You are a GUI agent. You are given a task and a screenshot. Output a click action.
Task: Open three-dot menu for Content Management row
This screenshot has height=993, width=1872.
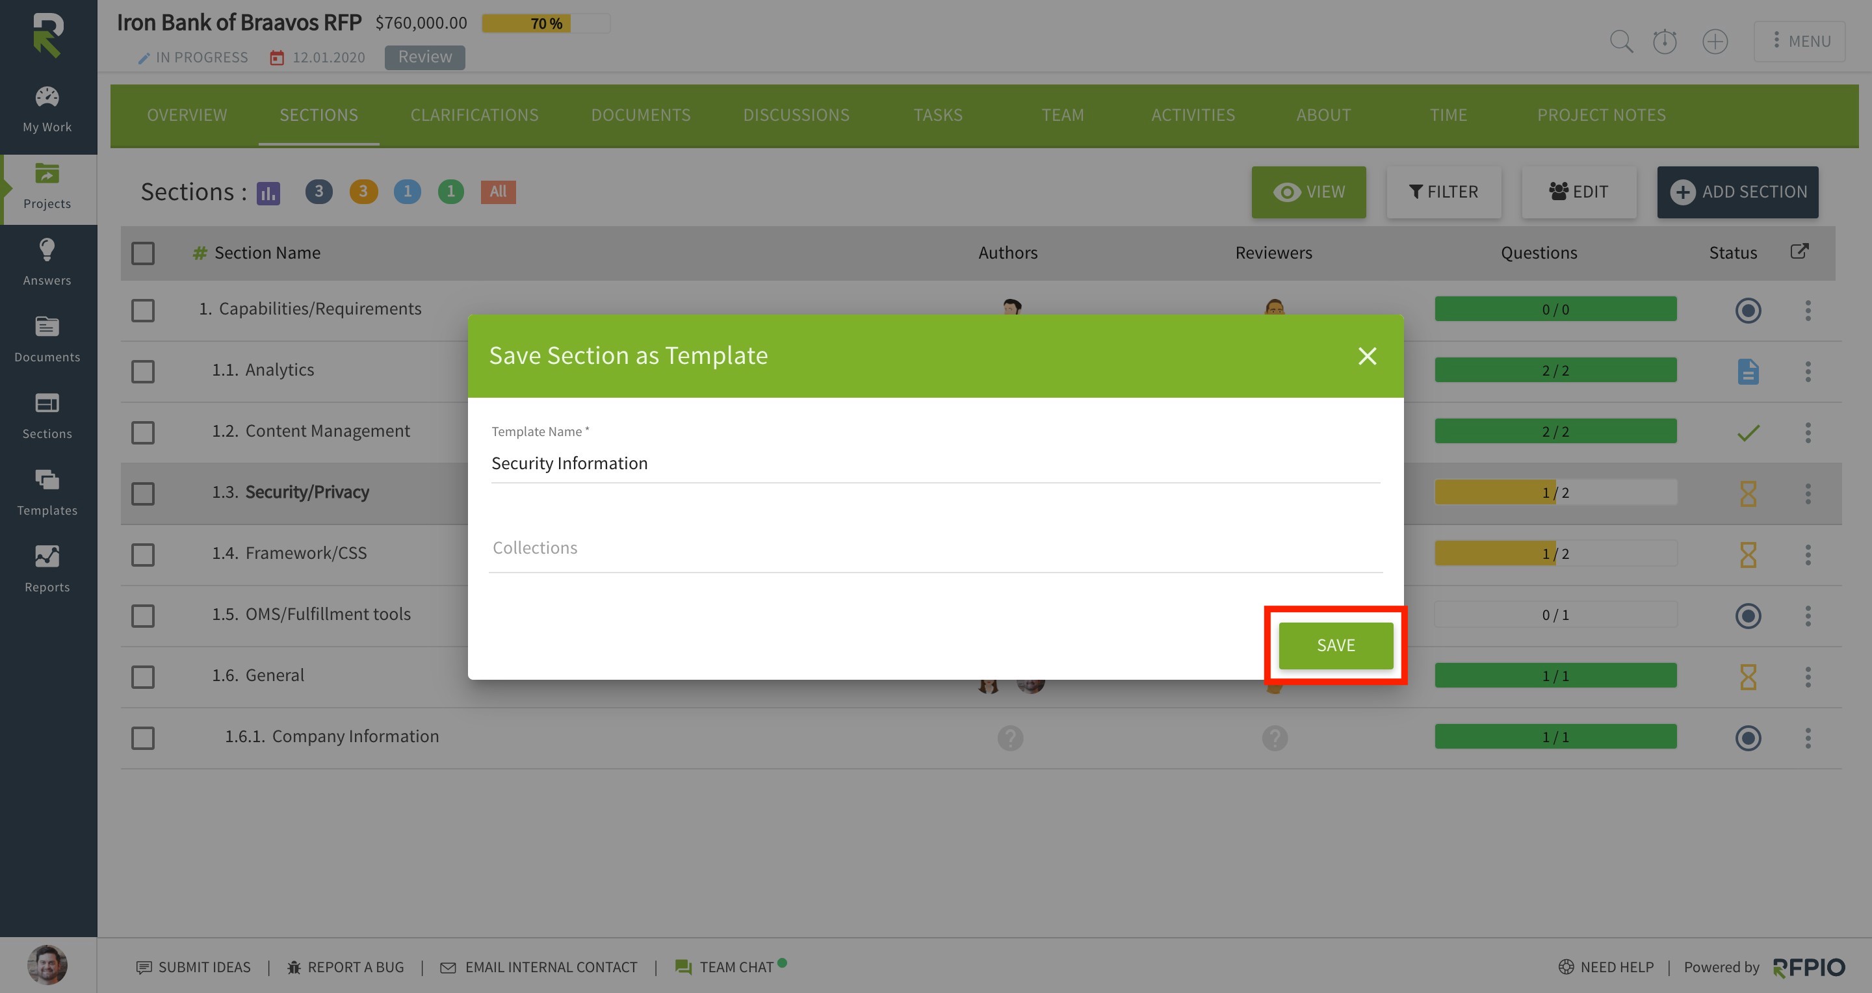click(x=1808, y=432)
